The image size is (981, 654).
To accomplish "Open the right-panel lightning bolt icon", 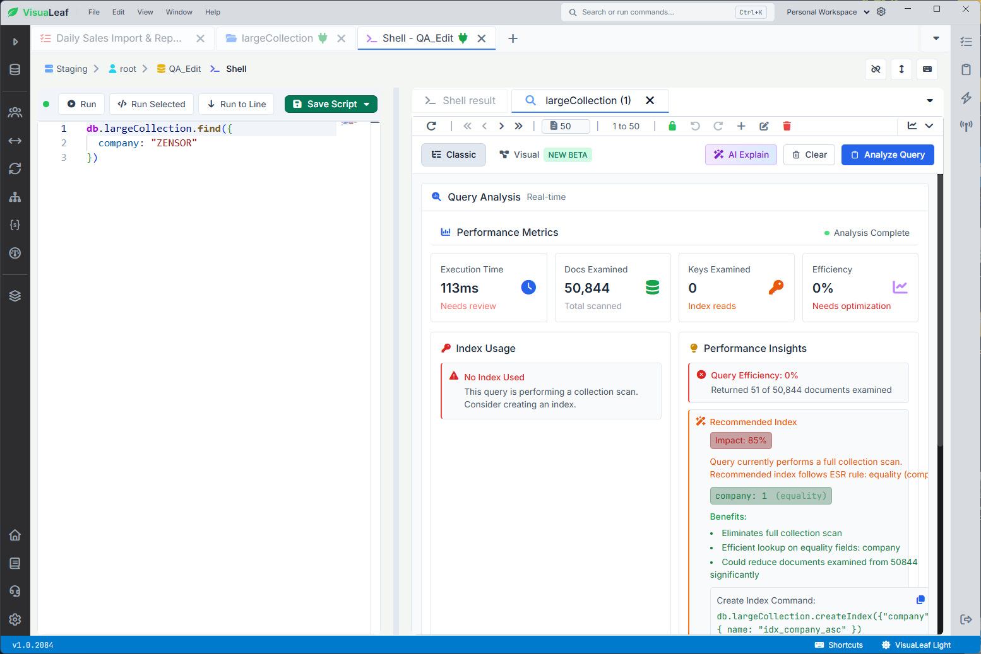I will [x=966, y=98].
